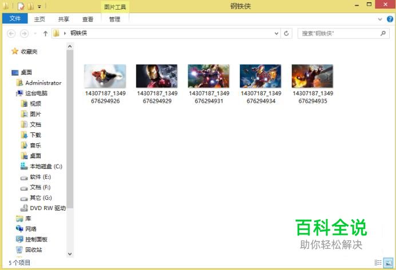Select 这台电脑 in navigation pane
Screen dimensions: 396x270
click(37, 94)
